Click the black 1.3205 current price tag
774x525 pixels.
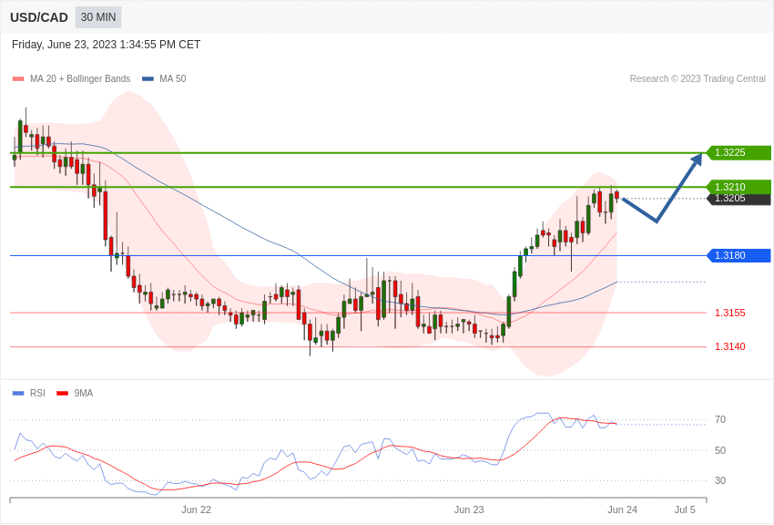(738, 199)
